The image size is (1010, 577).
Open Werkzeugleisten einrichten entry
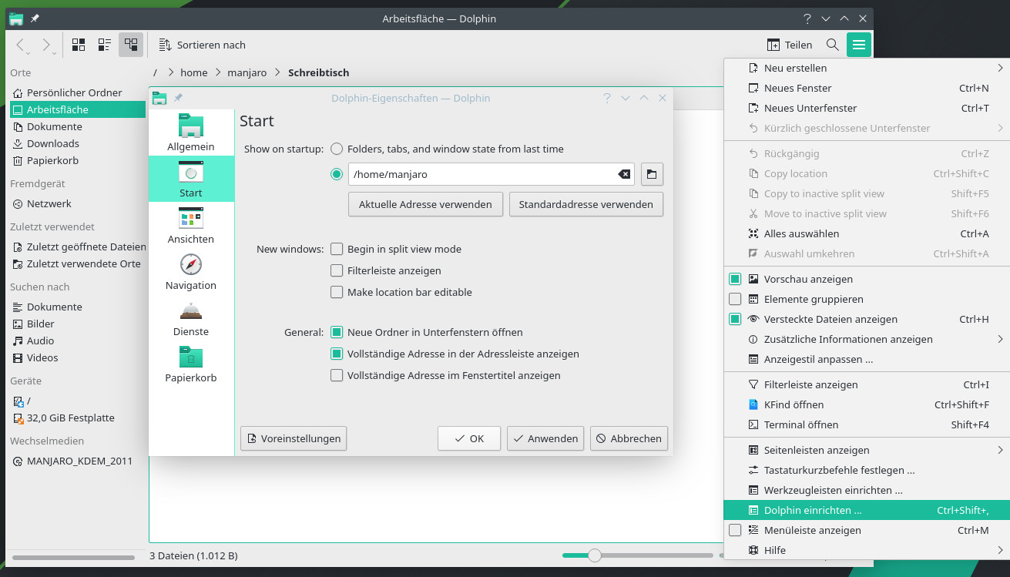[x=867, y=490]
